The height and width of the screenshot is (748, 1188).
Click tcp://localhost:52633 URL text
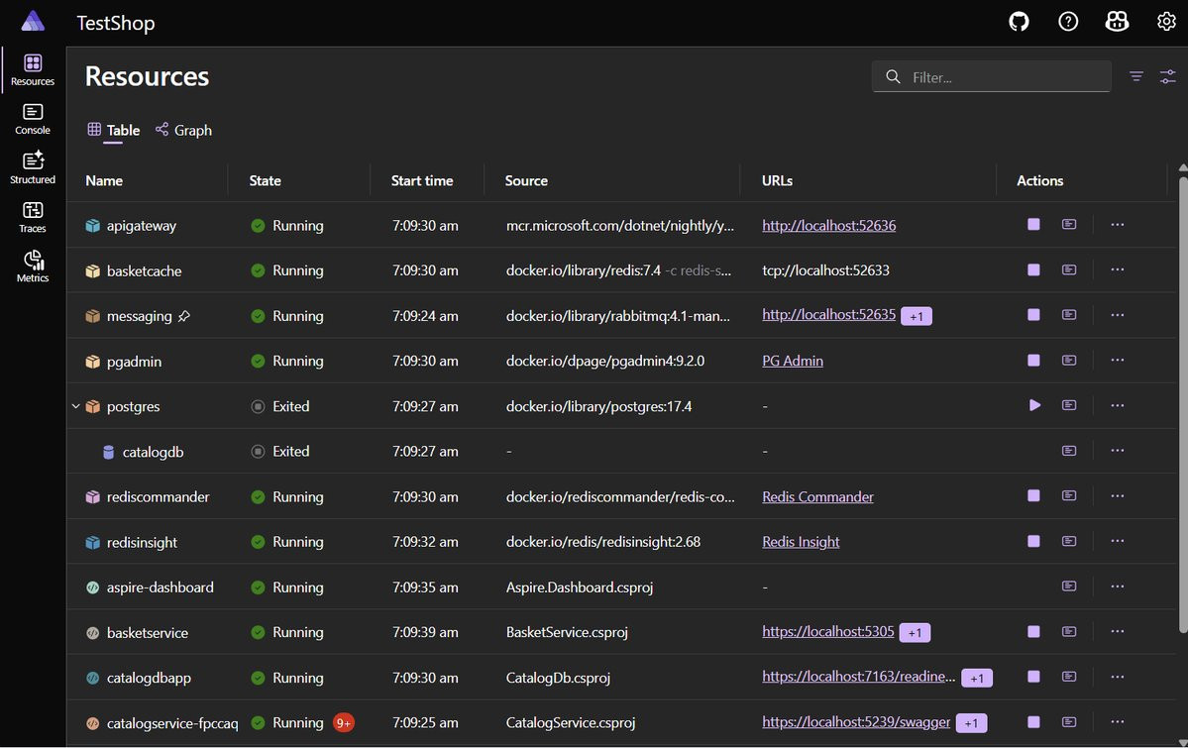pos(825,269)
